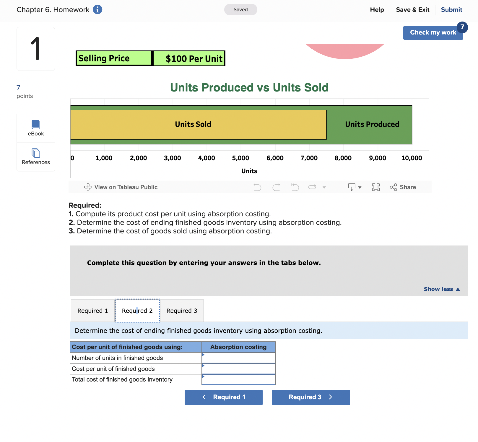The height and width of the screenshot is (442, 478).
Task: Enter full screen mode for the Tableau chart
Action: click(375, 187)
